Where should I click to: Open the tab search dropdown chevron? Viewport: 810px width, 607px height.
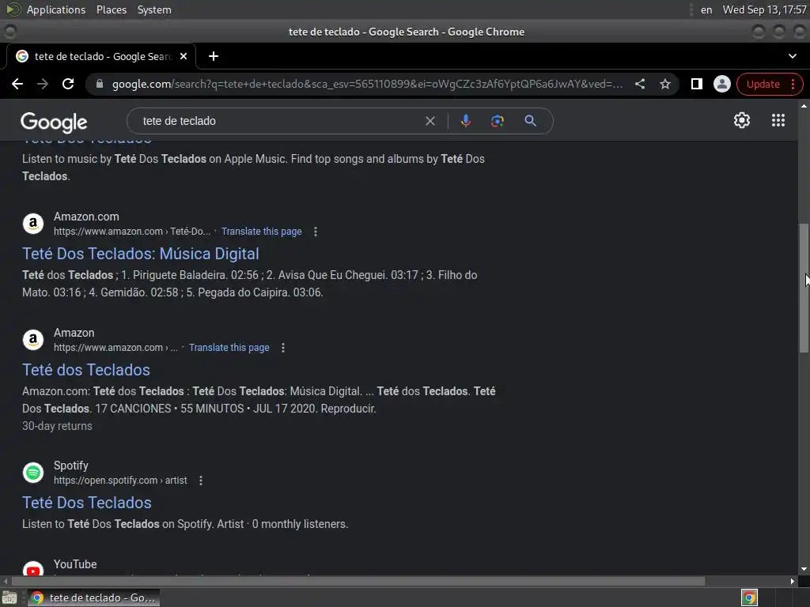pyautogui.click(x=793, y=56)
